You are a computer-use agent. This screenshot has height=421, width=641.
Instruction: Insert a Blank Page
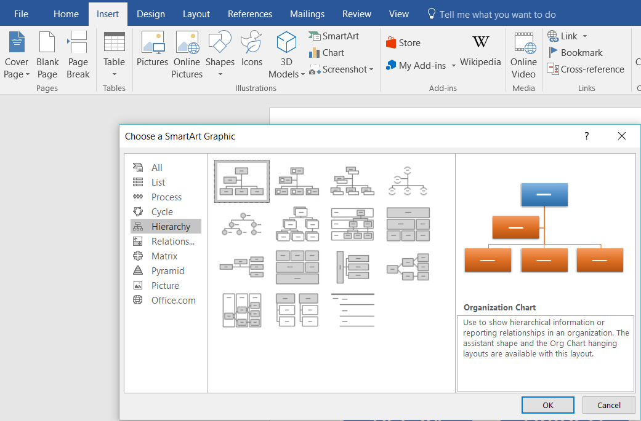point(47,55)
